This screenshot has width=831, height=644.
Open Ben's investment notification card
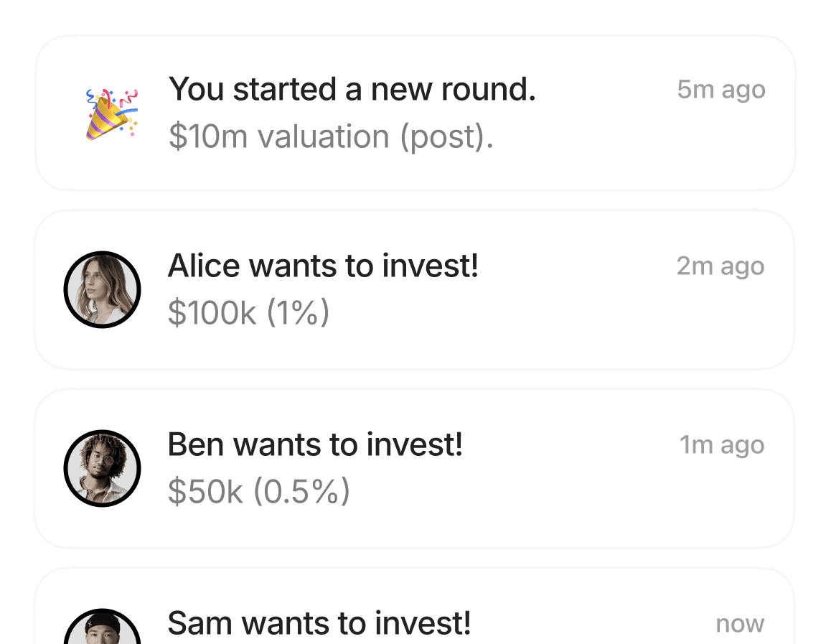[415, 468]
